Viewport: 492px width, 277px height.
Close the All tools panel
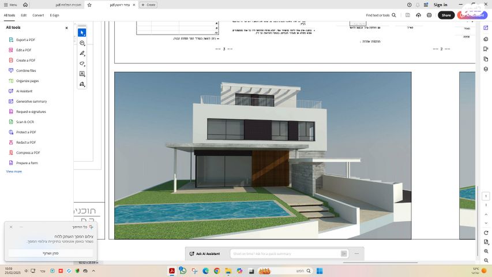66,27
